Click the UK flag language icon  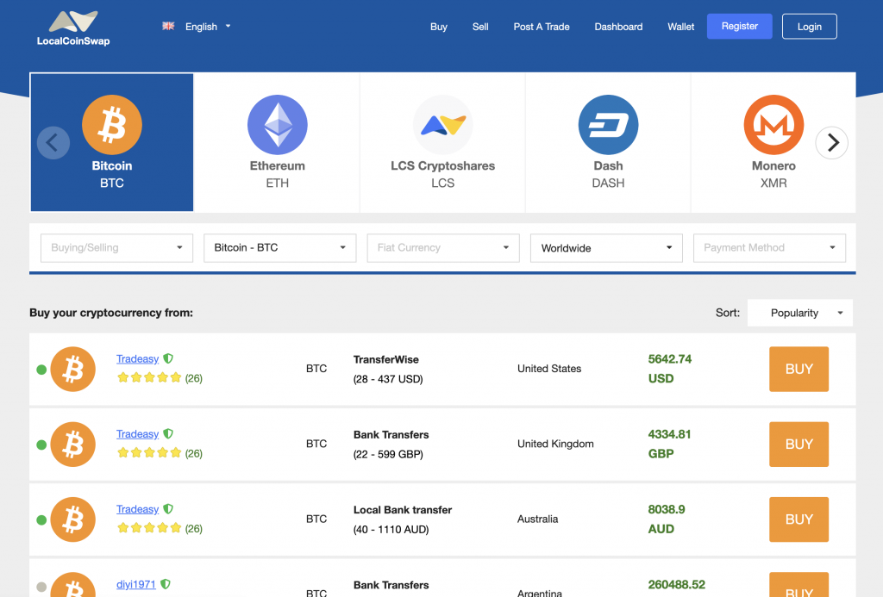coord(168,26)
